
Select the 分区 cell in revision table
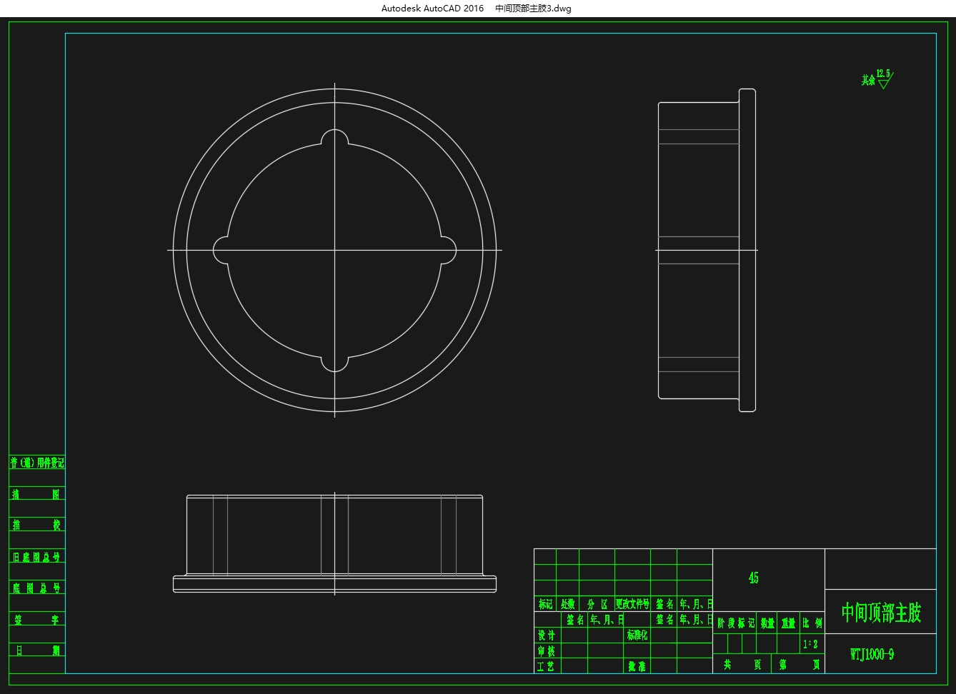[x=597, y=604]
